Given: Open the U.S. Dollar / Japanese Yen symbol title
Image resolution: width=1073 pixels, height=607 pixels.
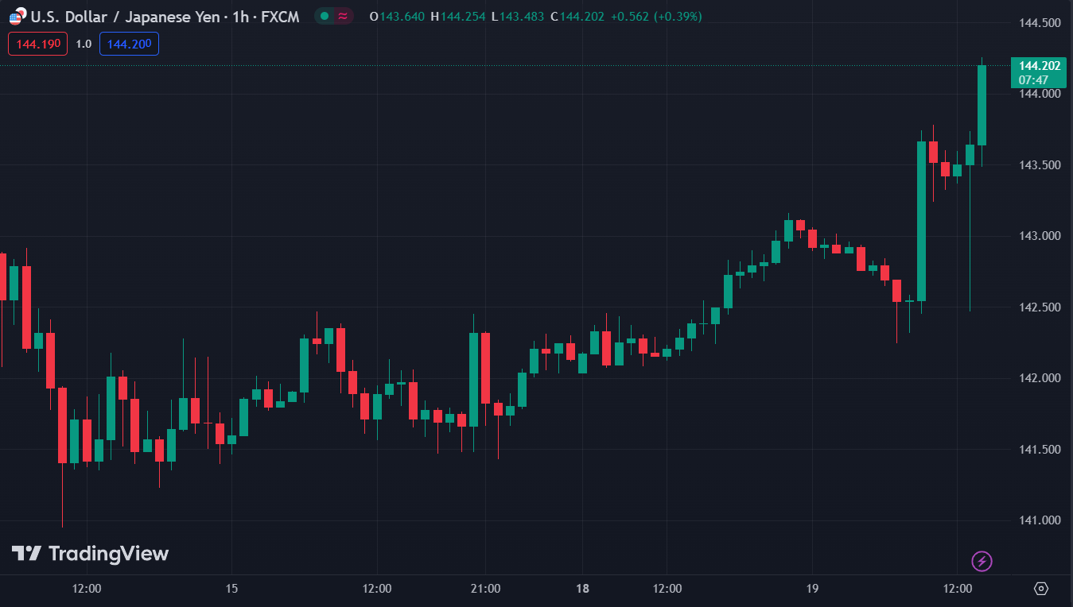Looking at the screenshot, I should click(165, 16).
